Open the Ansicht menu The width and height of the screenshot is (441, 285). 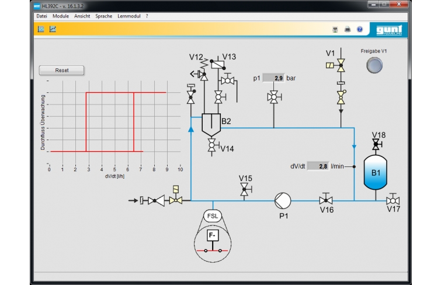[82, 16]
